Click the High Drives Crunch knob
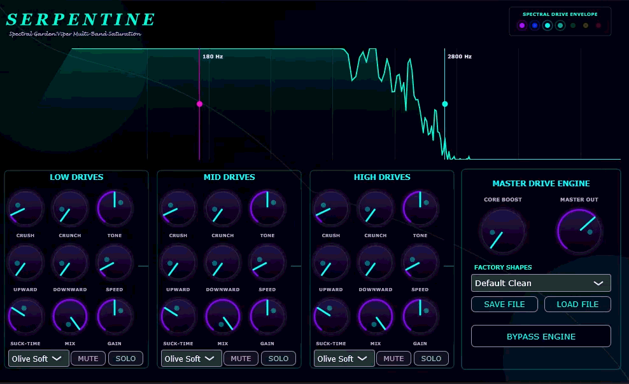 [x=376, y=209]
